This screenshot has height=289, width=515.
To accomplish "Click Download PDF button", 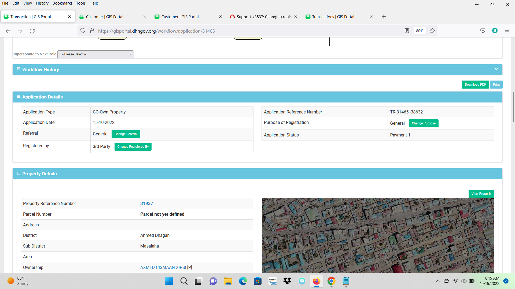I will point(475,85).
